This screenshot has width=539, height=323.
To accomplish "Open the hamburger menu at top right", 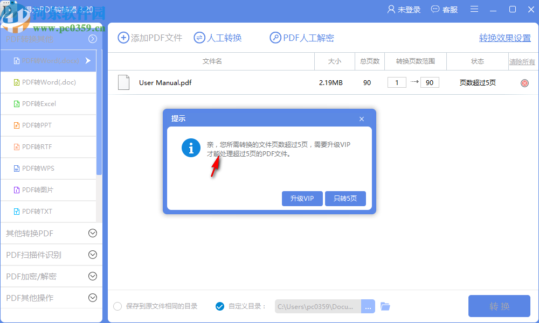I will 475,9.
